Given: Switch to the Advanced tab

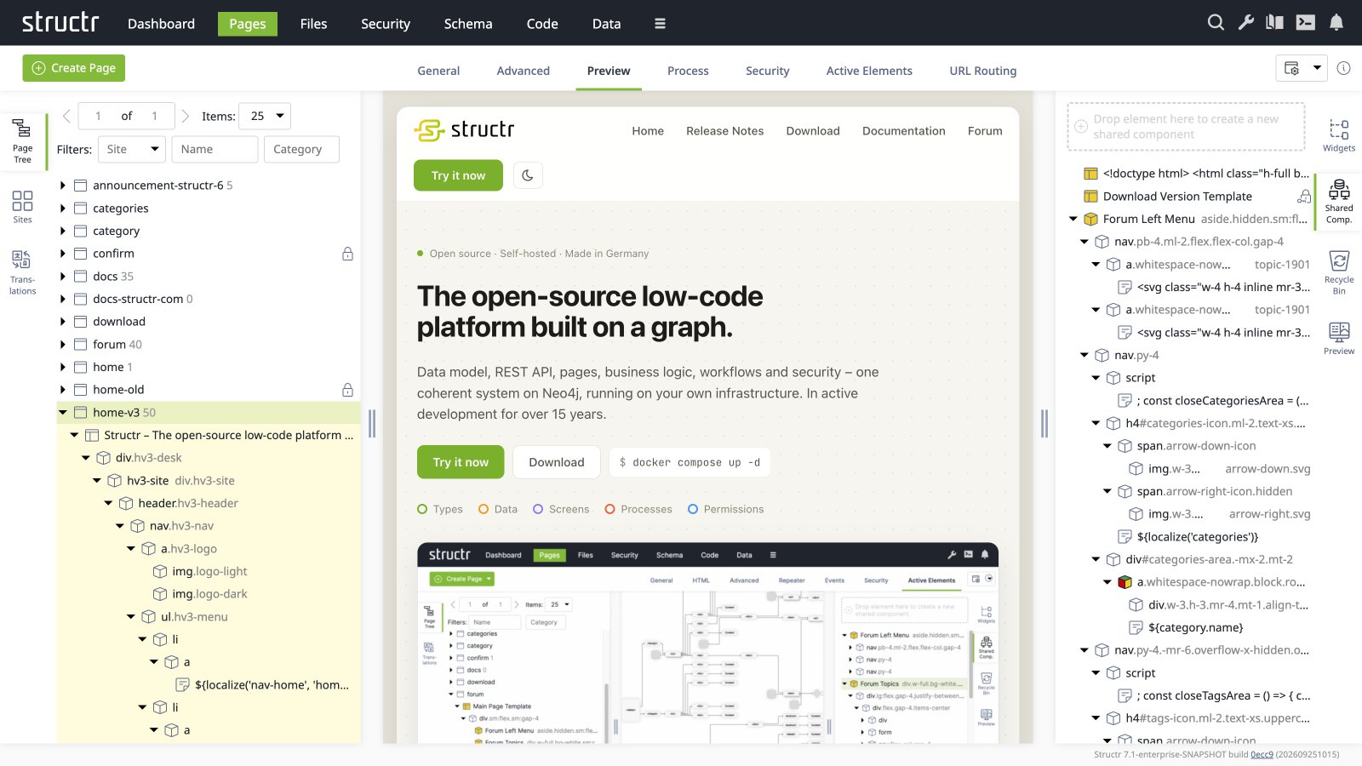Looking at the screenshot, I should pos(524,71).
